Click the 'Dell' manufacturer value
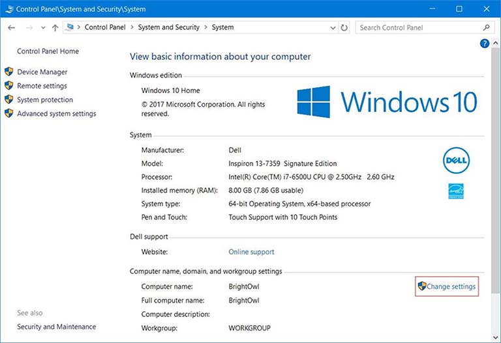Image resolution: width=501 pixels, height=343 pixels. pos(235,150)
